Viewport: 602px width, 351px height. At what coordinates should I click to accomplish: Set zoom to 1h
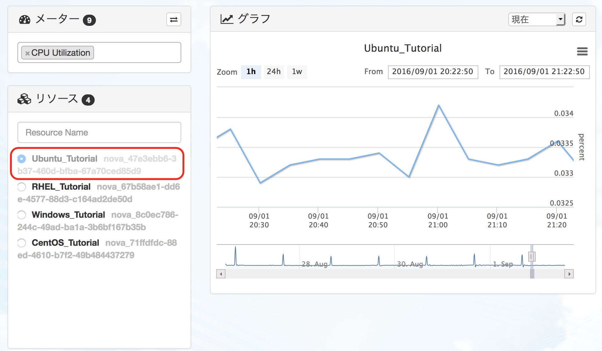tap(251, 72)
